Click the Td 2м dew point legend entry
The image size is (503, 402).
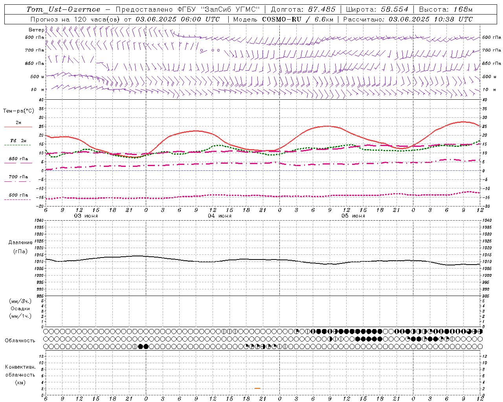18,141
